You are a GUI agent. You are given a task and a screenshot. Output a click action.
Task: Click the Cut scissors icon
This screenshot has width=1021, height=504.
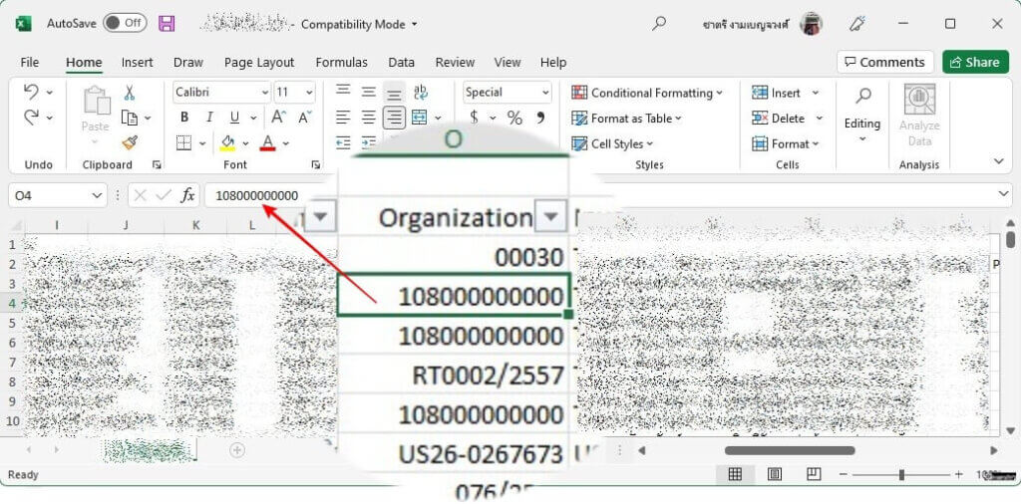(129, 93)
